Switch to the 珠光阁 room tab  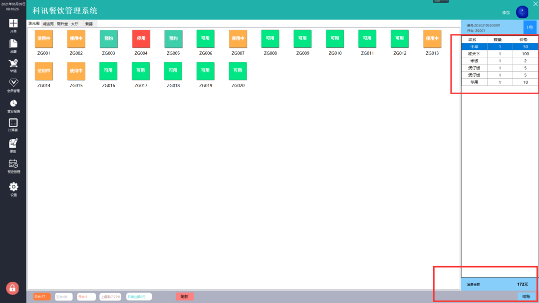click(x=34, y=24)
